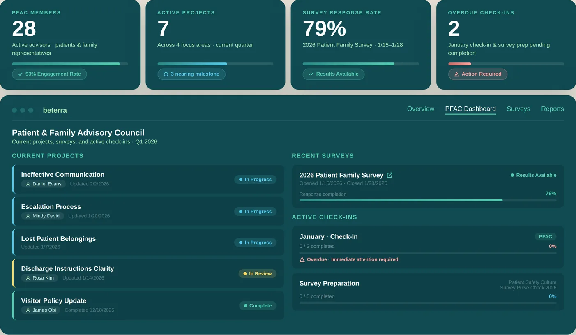Click the beterra logo dots
Image resolution: width=576 pixels, height=335 pixels.
tap(22, 110)
